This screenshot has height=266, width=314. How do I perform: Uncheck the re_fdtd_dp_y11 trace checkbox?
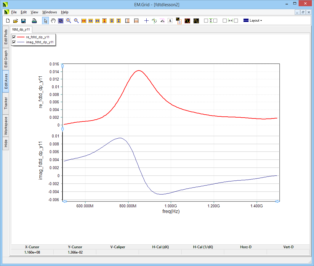coord(14,37)
